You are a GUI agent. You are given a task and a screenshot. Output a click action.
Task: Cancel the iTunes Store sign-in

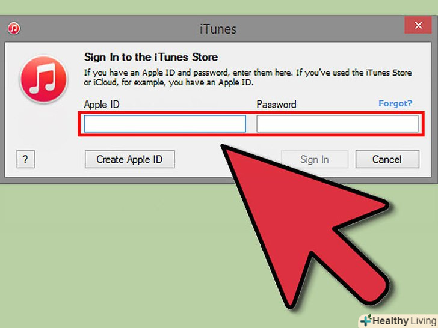point(387,159)
